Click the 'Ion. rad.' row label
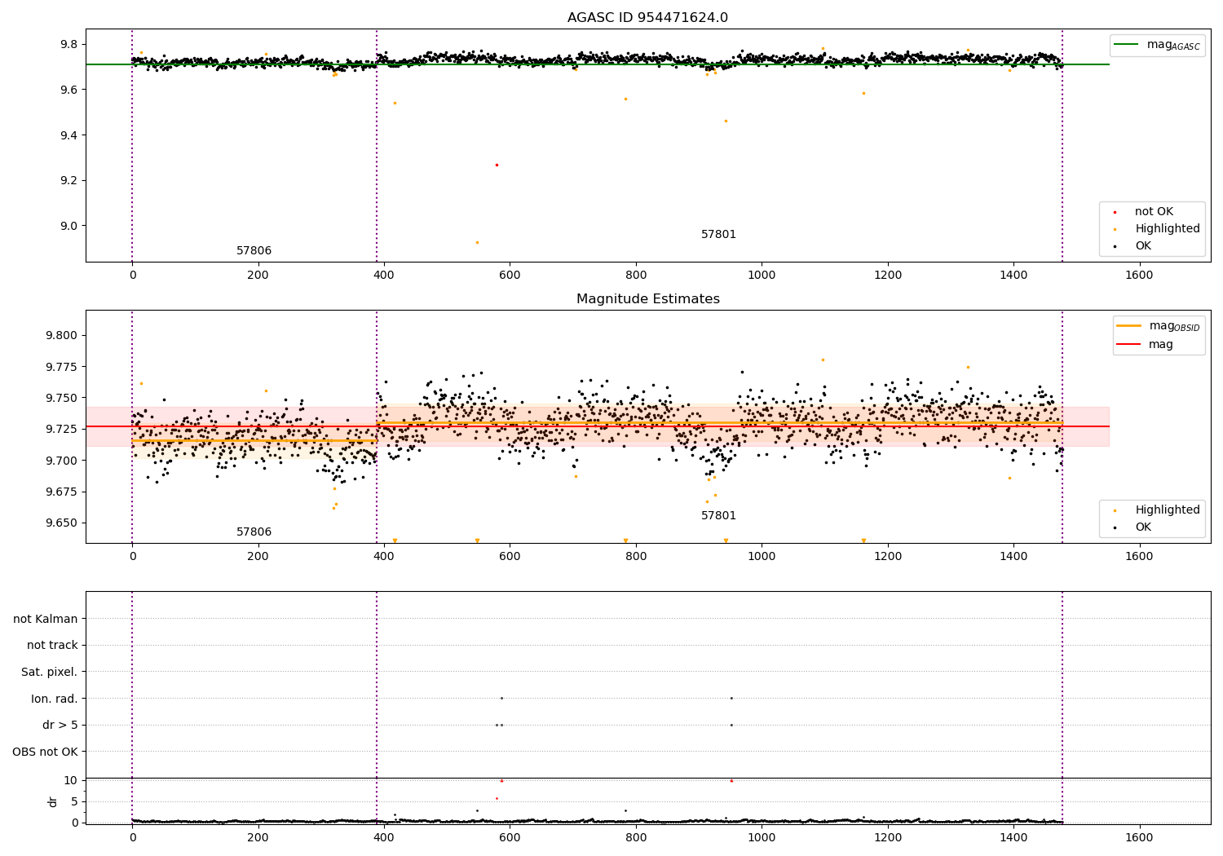The image size is (1223, 856). click(x=55, y=699)
